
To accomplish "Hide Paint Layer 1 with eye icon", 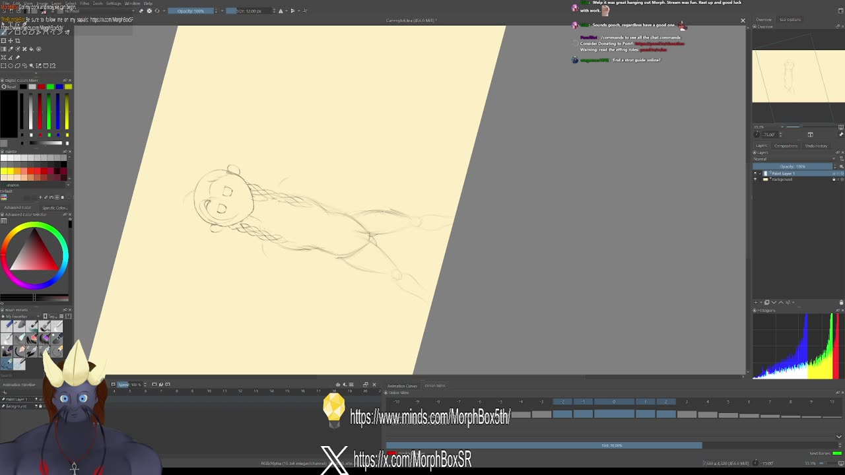I will tap(755, 174).
